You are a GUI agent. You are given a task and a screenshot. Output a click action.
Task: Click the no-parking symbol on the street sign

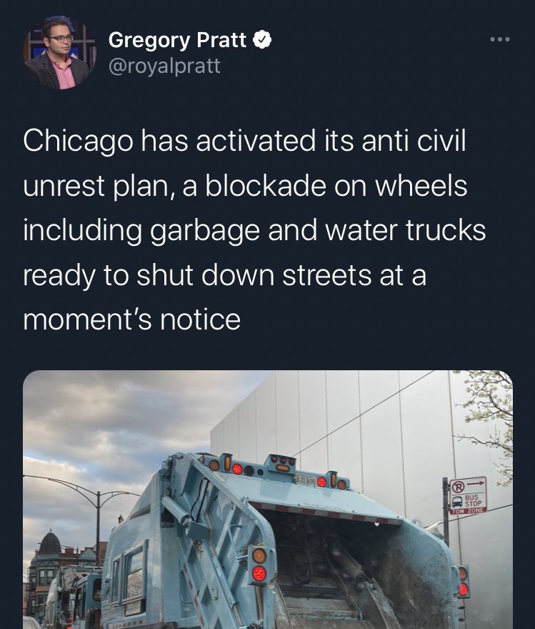pyautogui.click(x=458, y=487)
